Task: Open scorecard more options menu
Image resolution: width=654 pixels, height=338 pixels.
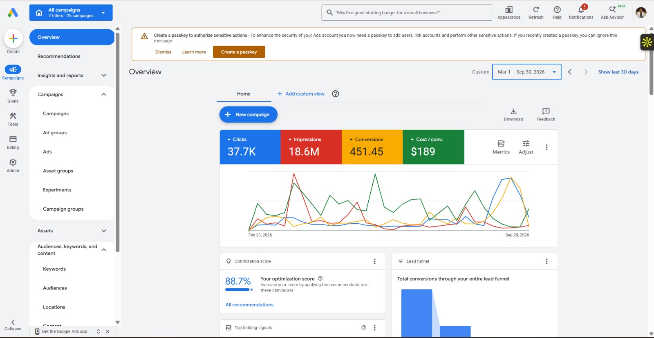Action: 546,147
